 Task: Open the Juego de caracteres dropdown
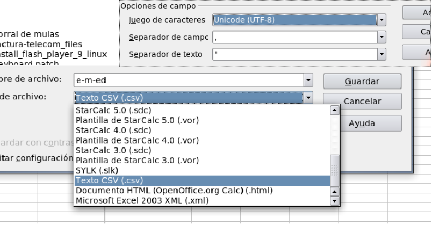tap(381, 20)
